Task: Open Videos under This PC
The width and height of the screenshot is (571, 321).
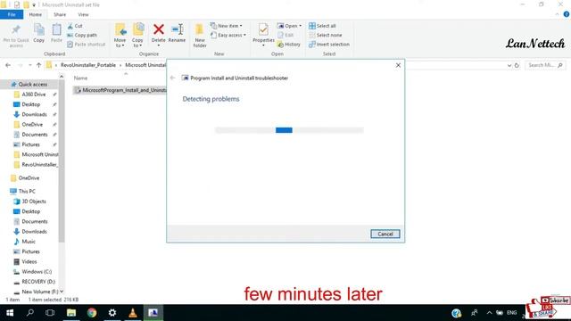Action: click(x=29, y=261)
